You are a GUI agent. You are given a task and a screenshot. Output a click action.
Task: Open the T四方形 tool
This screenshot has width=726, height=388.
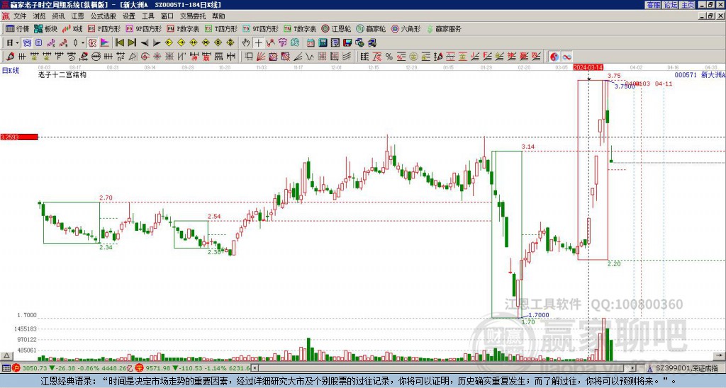(221, 28)
